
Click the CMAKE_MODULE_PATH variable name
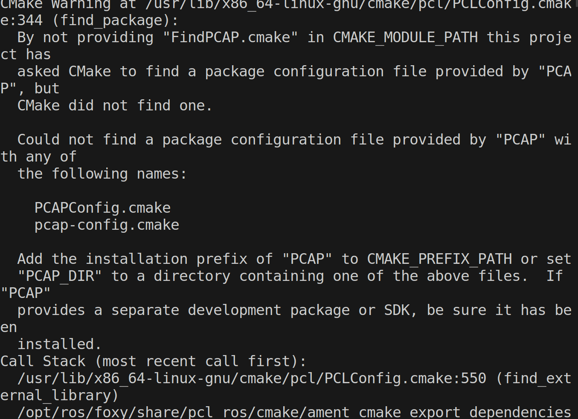[405, 38]
